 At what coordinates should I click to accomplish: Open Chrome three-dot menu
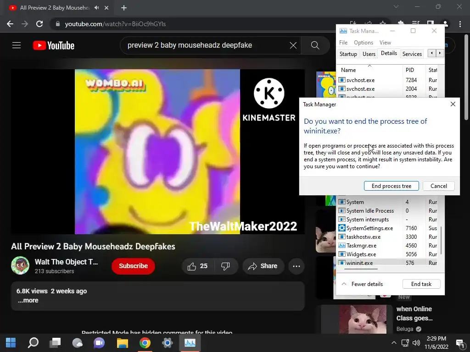[x=460, y=24]
